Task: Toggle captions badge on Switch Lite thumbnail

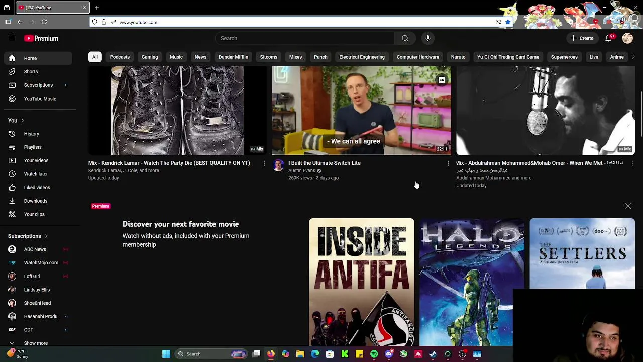Action: 442,80
